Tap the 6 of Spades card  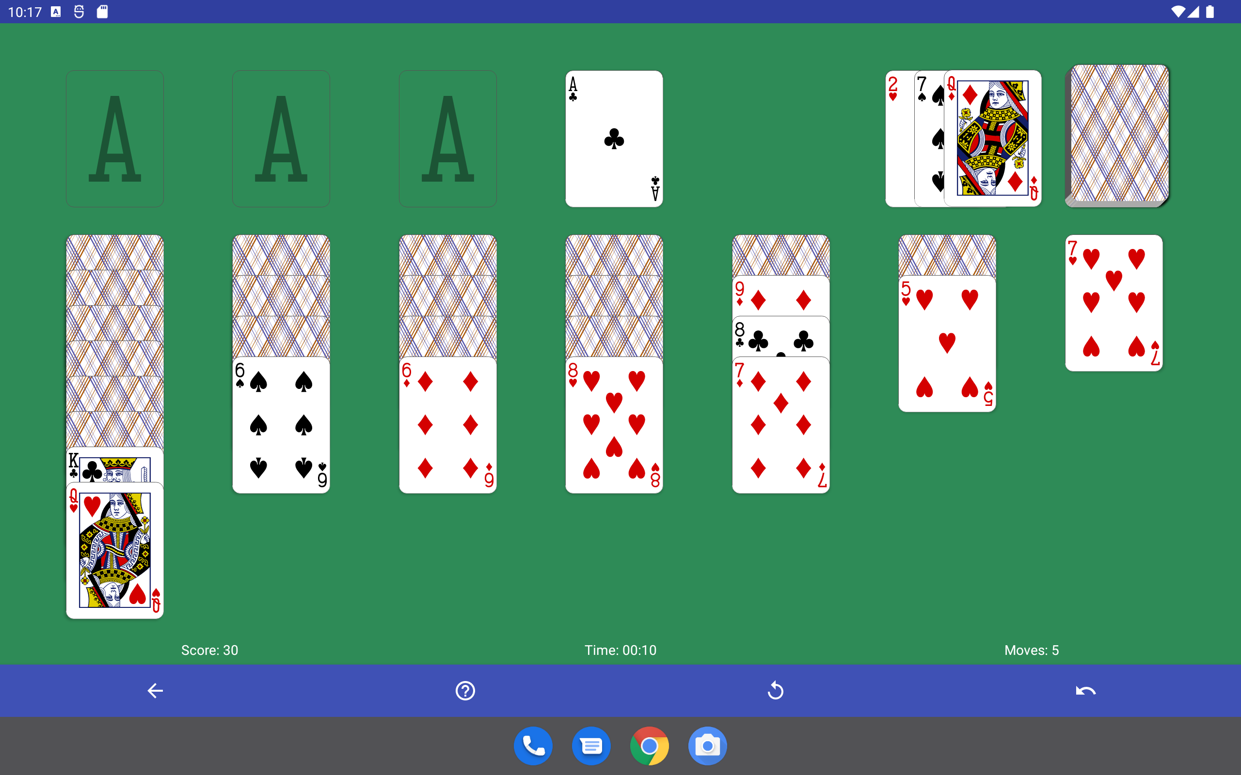[x=281, y=425]
